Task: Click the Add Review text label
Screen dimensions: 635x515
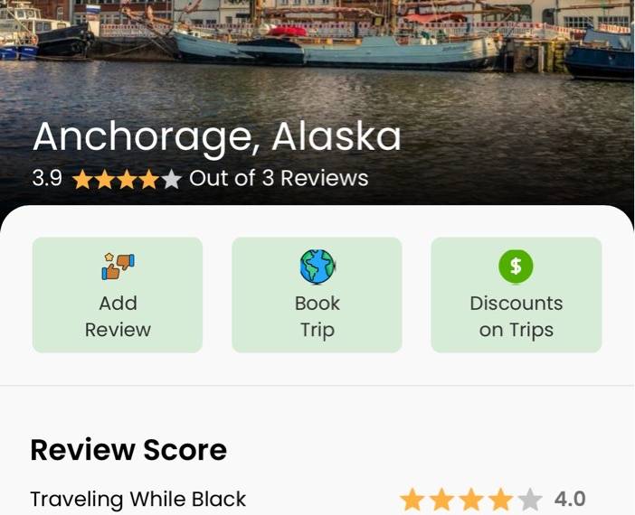Action: 118,316
